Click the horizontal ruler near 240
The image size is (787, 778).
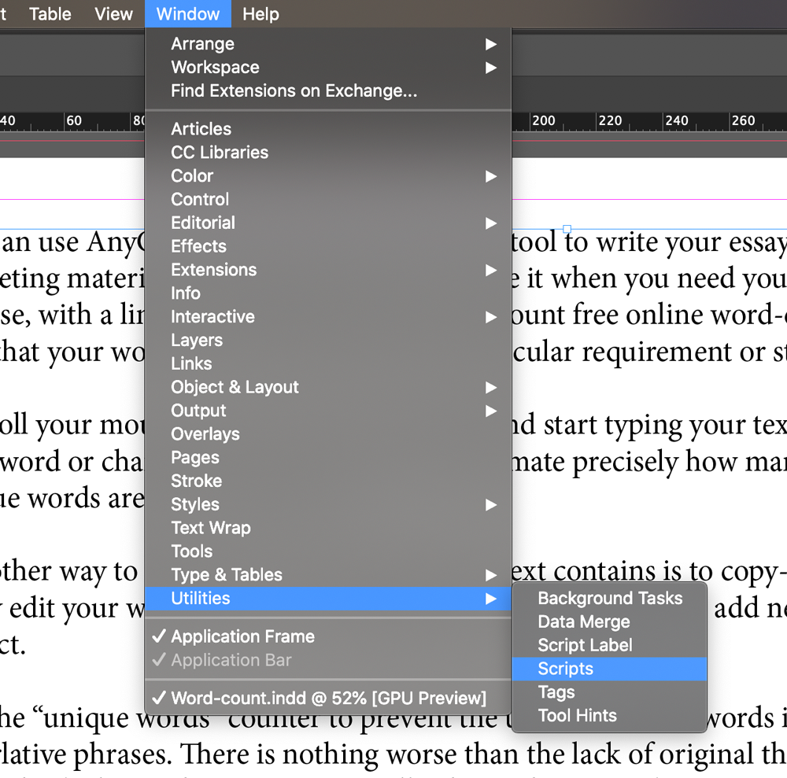point(676,122)
